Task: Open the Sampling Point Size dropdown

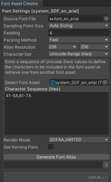Action: point(79,26)
